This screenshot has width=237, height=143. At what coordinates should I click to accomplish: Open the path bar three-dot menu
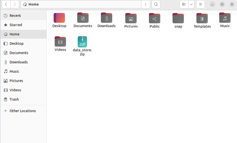145,4
